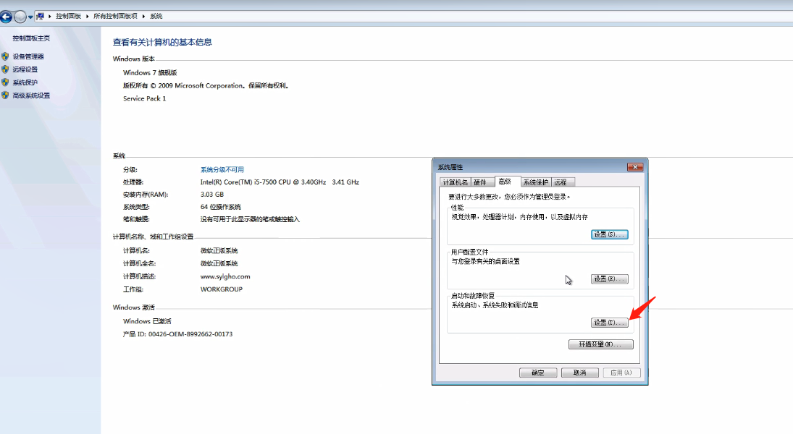Viewport: 793px width, 434px height.
Task: Click the greyed-out Forward arrow button
Action: [x=20, y=17]
